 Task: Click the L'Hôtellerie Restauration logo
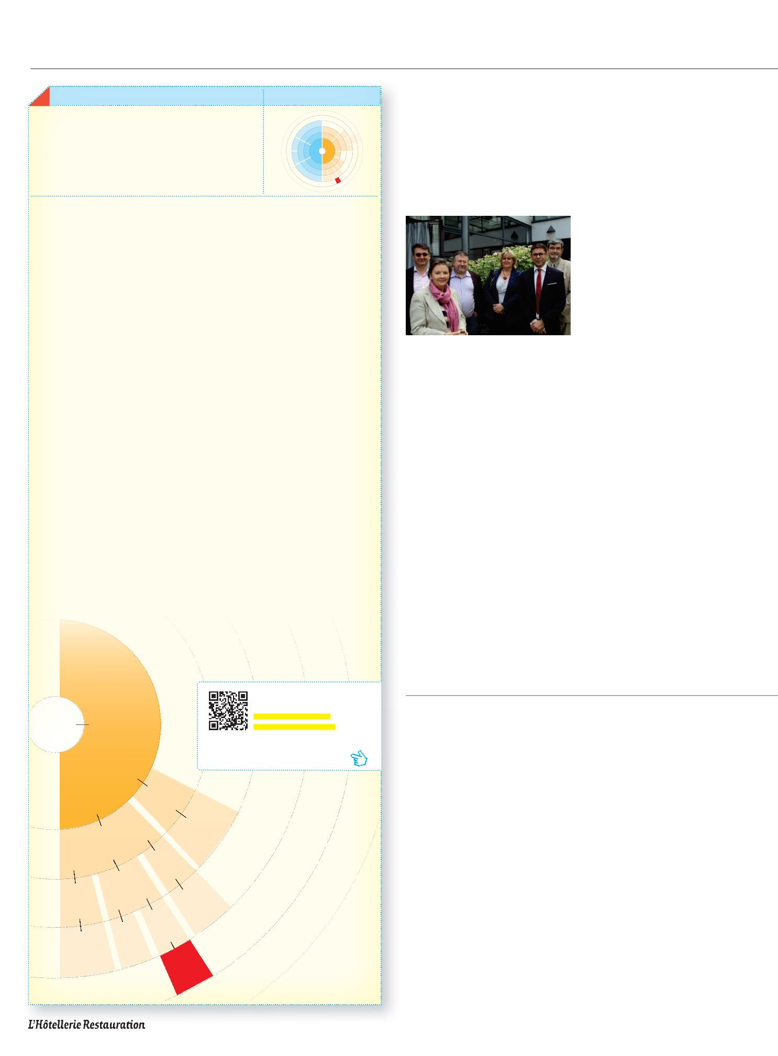pyautogui.click(x=86, y=1024)
